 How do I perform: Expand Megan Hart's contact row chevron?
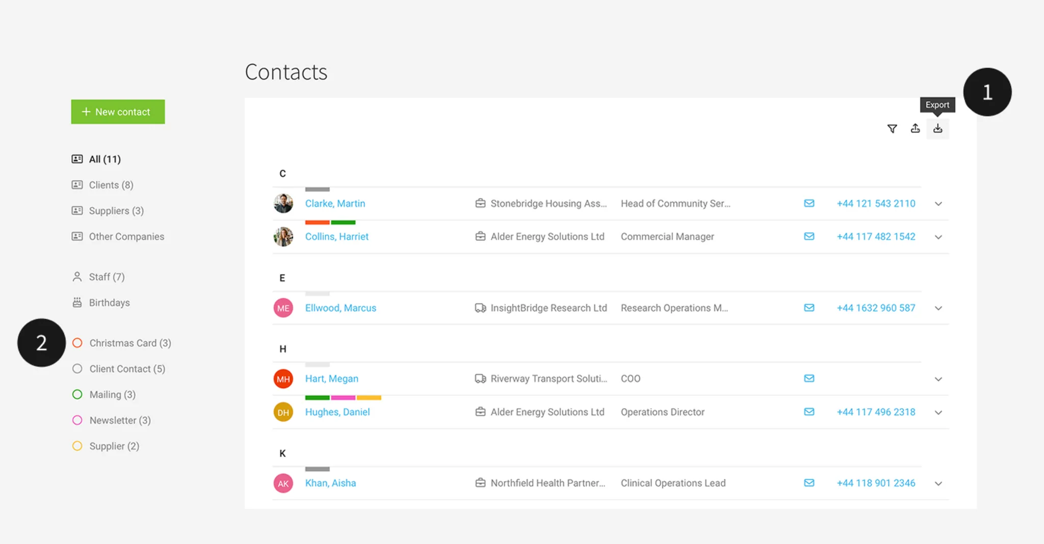[938, 379]
